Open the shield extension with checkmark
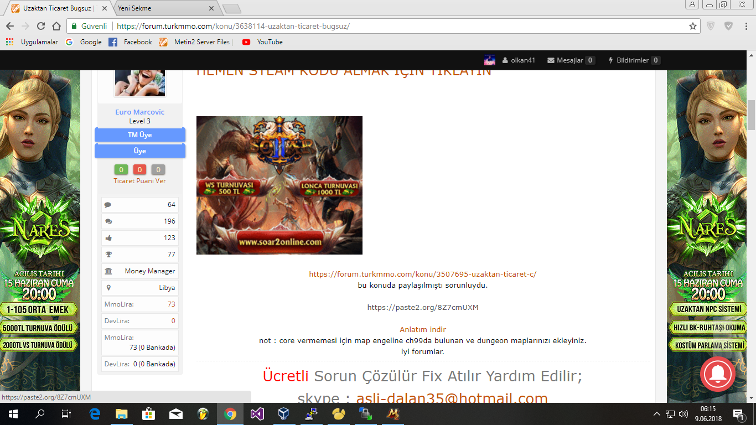Viewport: 756px width, 425px height. pos(729,26)
